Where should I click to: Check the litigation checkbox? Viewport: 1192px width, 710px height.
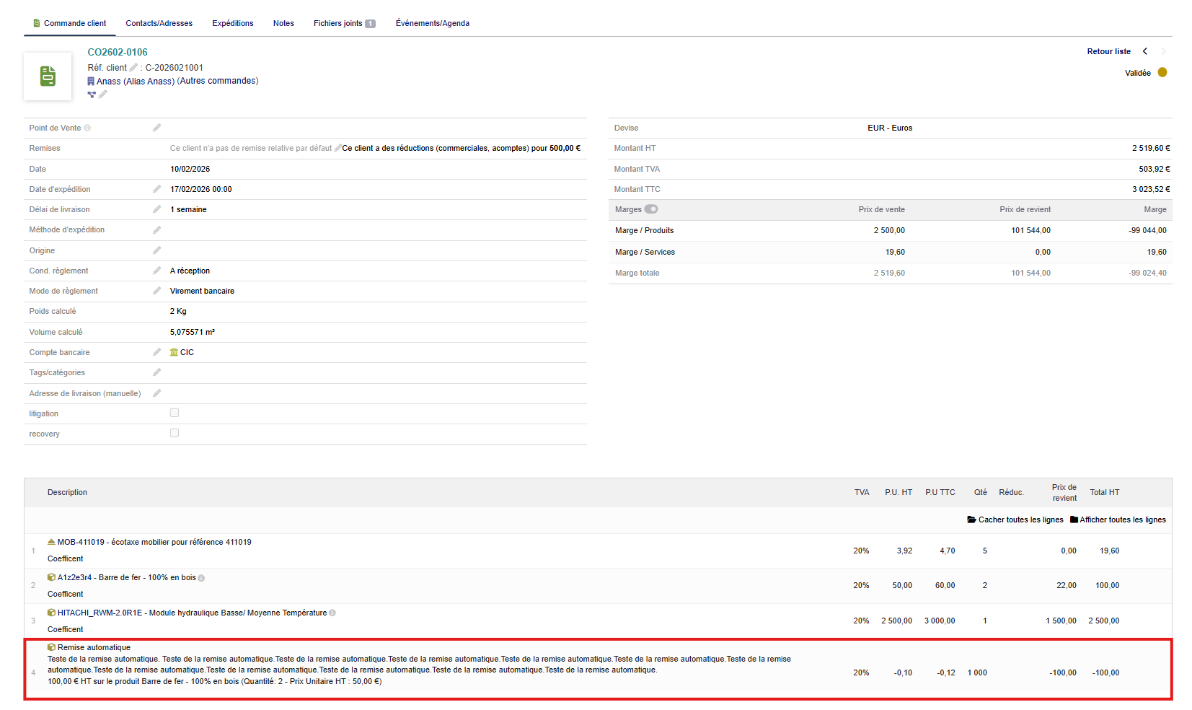(175, 413)
